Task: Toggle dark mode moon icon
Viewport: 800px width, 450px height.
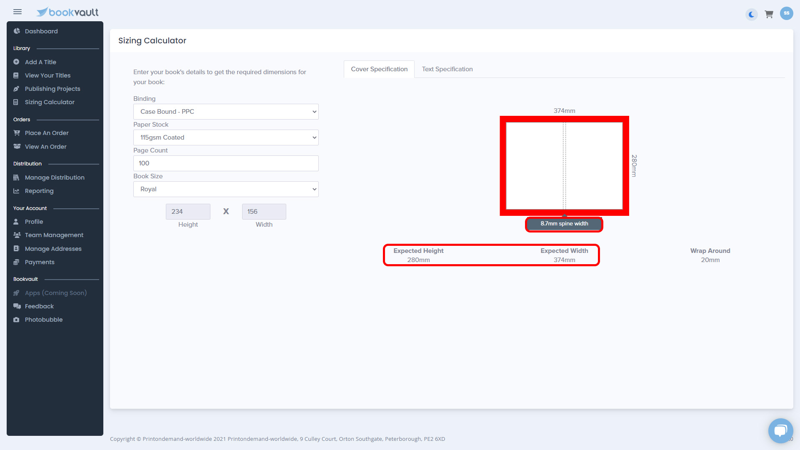Action: click(x=751, y=15)
